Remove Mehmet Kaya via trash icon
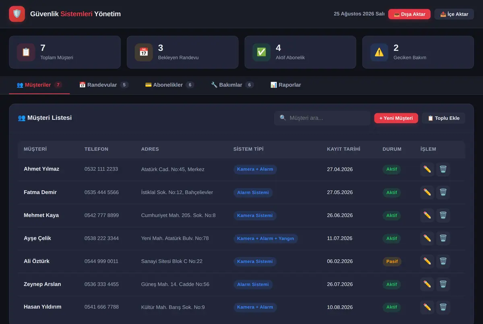 [443, 215]
